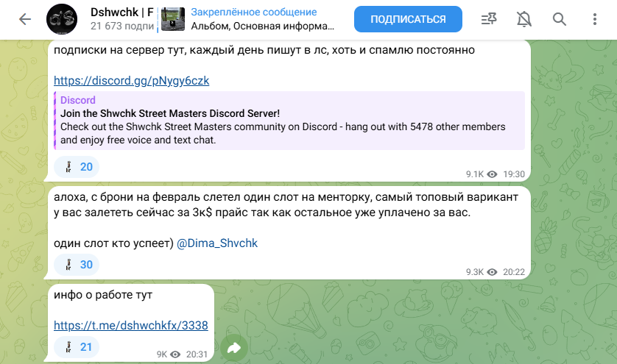Click the reaction with count 20
The width and height of the screenshot is (617, 364).
coord(77,167)
